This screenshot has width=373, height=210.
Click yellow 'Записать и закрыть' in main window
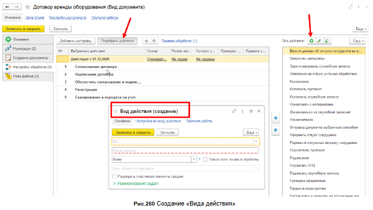[23, 28]
